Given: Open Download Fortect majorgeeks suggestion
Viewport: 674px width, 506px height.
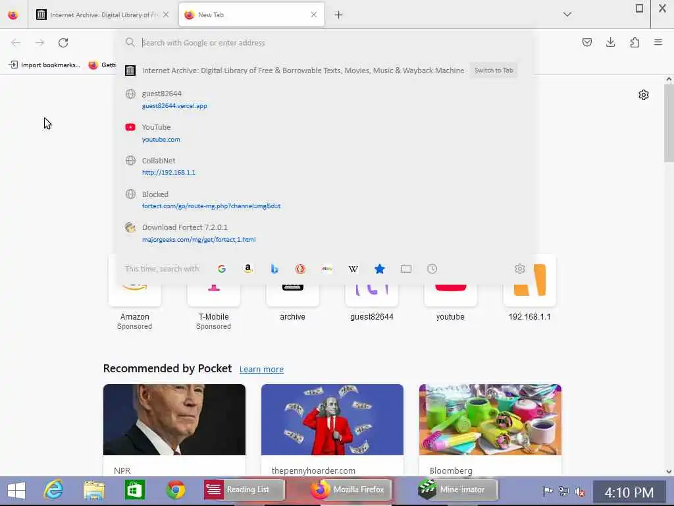Looking at the screenshot, I should tap(324, 233).
